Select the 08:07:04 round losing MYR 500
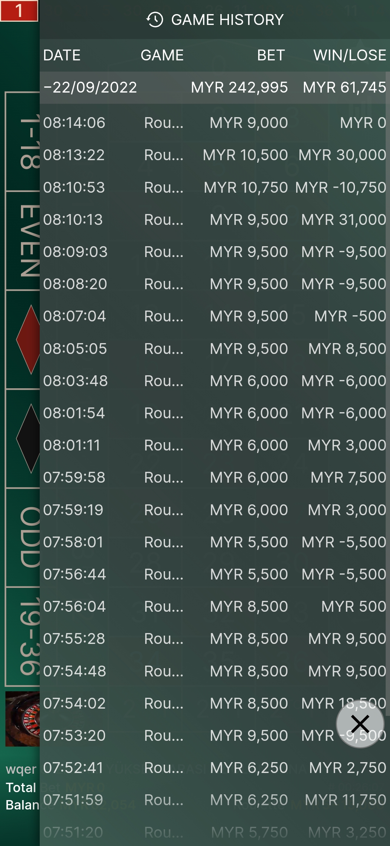Image resolution: width=390 pixels, height=846 pixels. [214, 316]
